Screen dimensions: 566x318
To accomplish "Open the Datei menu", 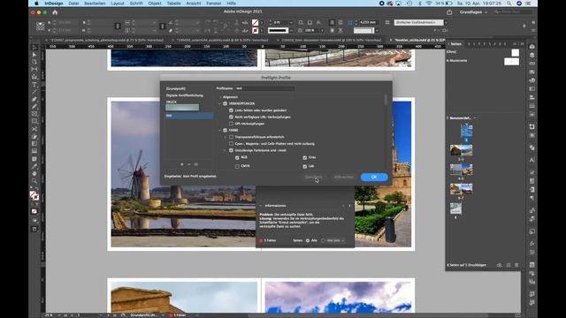I will pyautogui.click(x=73, y=4).
